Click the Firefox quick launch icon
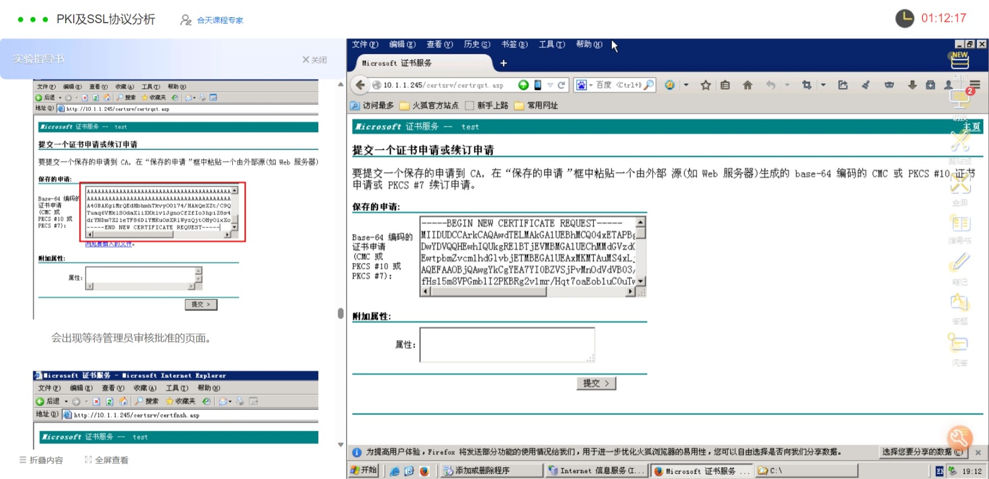This screenshot has width=989, height=479. (x=424, y=471)
